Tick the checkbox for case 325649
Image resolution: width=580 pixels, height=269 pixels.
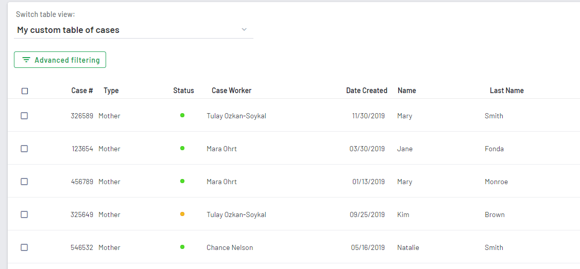[24, 214]
